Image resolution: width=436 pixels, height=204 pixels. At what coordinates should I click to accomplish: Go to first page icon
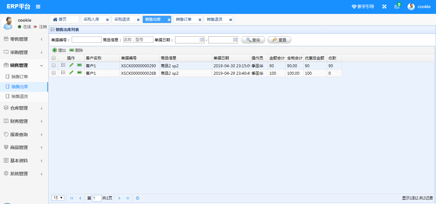pyautogui.click(x=72, y=198)
